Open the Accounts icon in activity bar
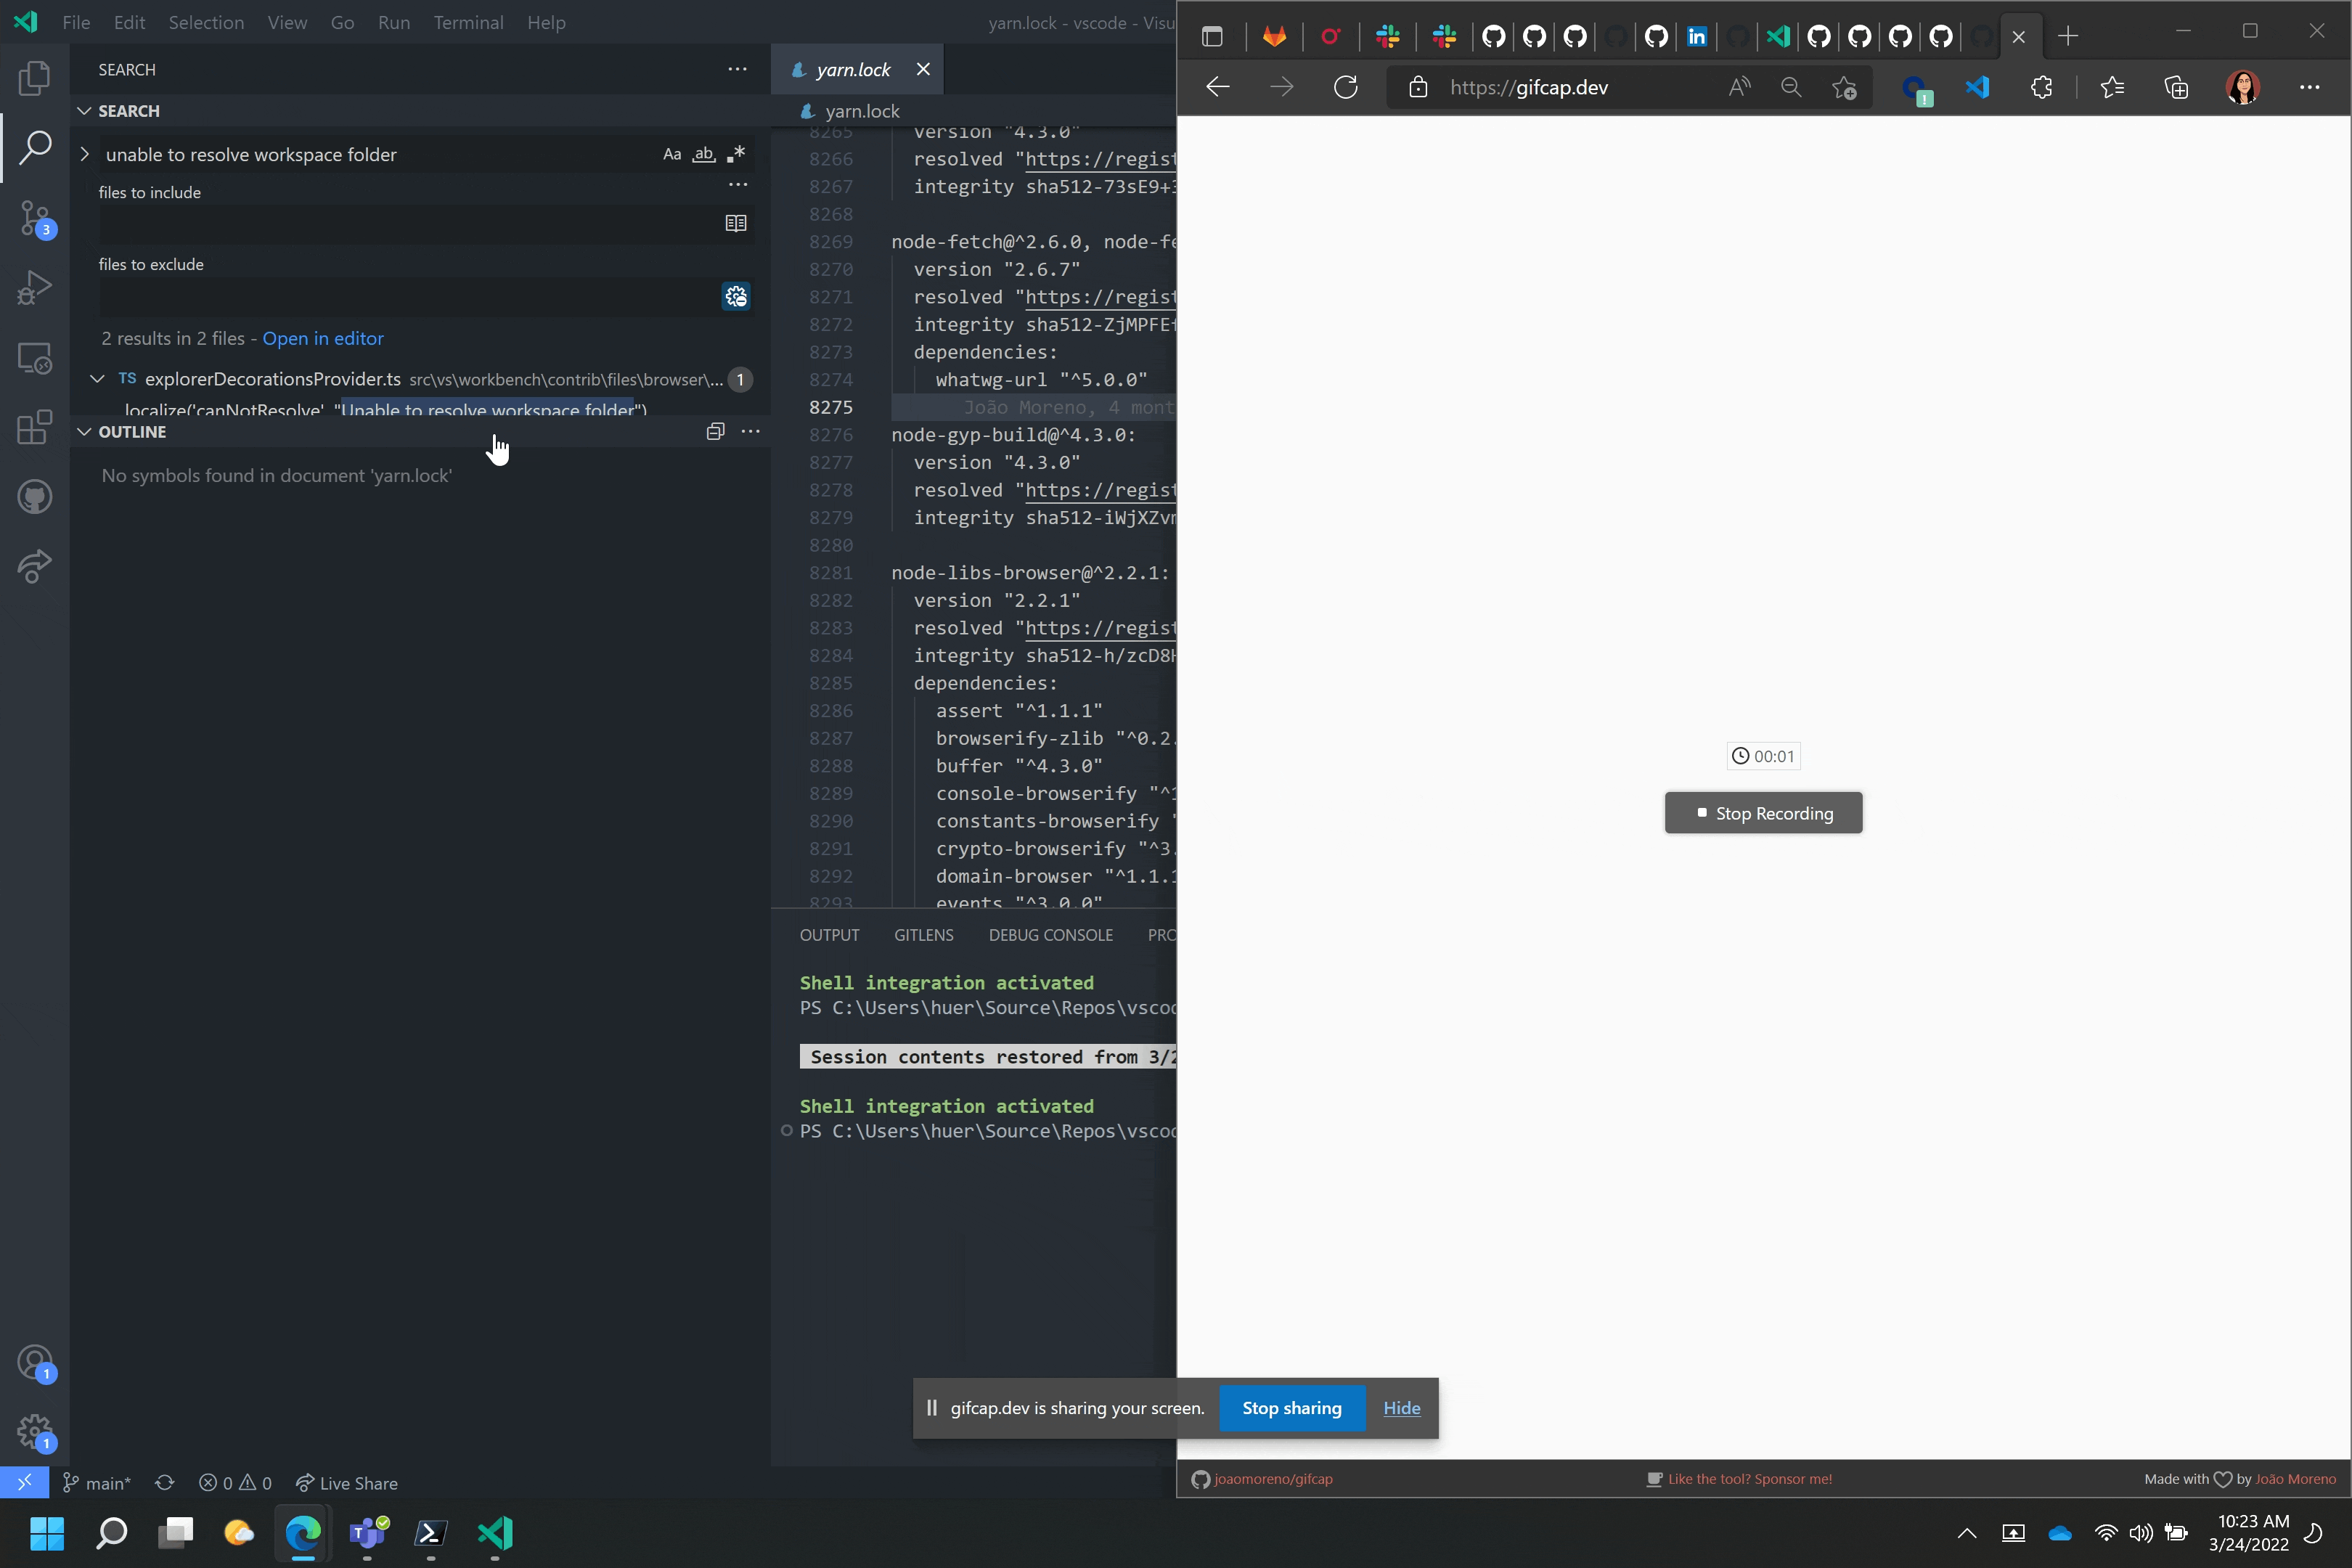The image size is (2352, 1568). [34, 1362]
